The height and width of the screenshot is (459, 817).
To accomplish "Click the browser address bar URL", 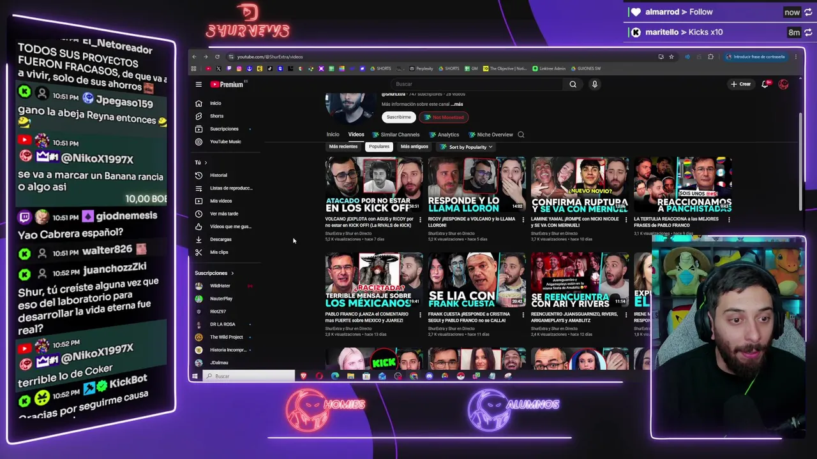I will [x=270, y=57].
